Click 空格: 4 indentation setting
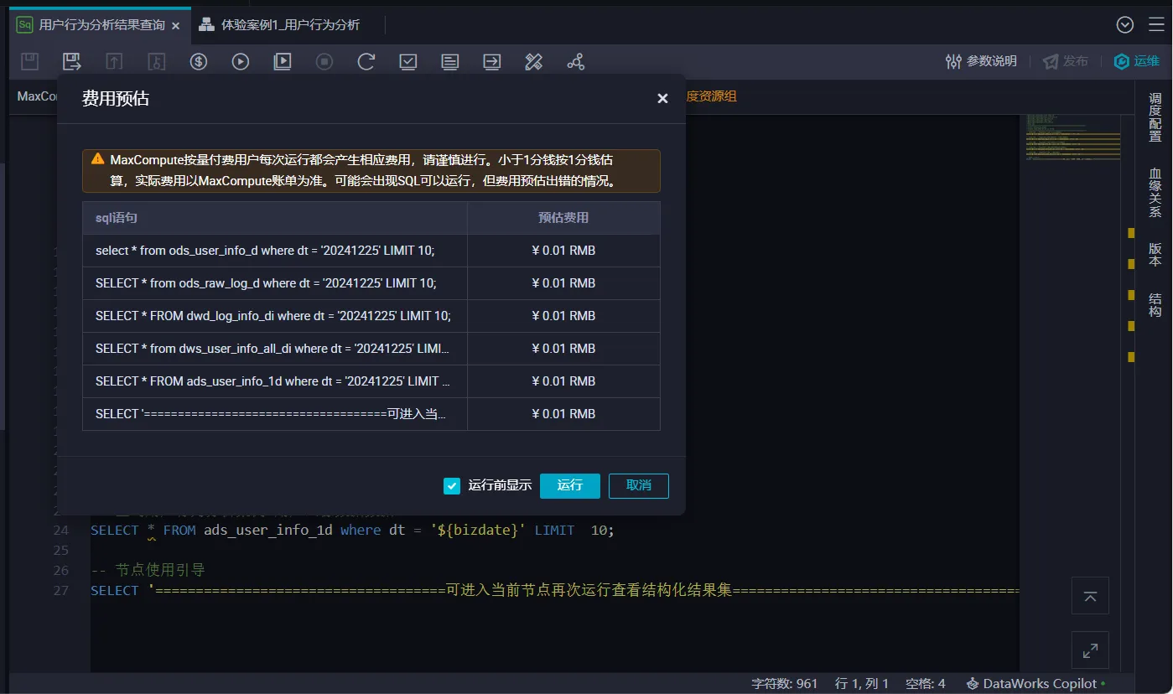This screenshot has height=694, width=1173. (x=926, y=684)
